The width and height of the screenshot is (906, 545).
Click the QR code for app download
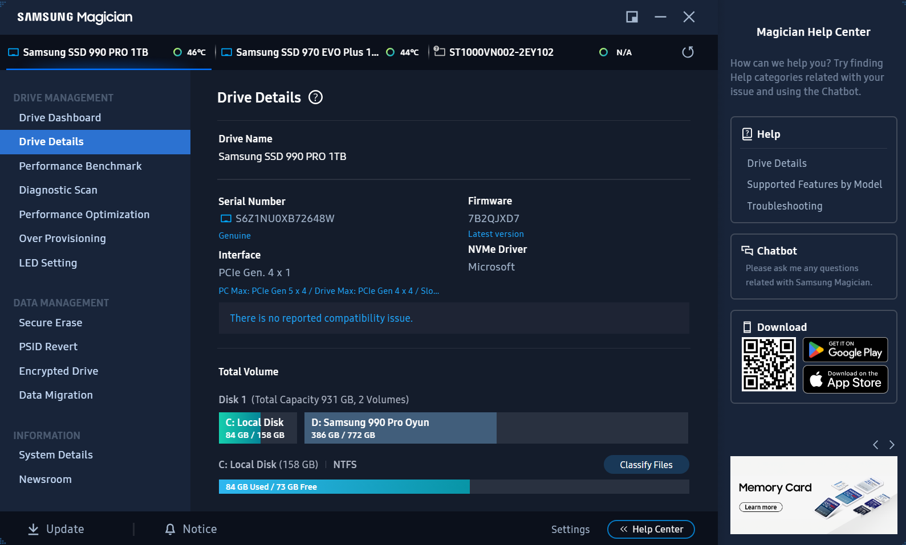tap(769, 364)
